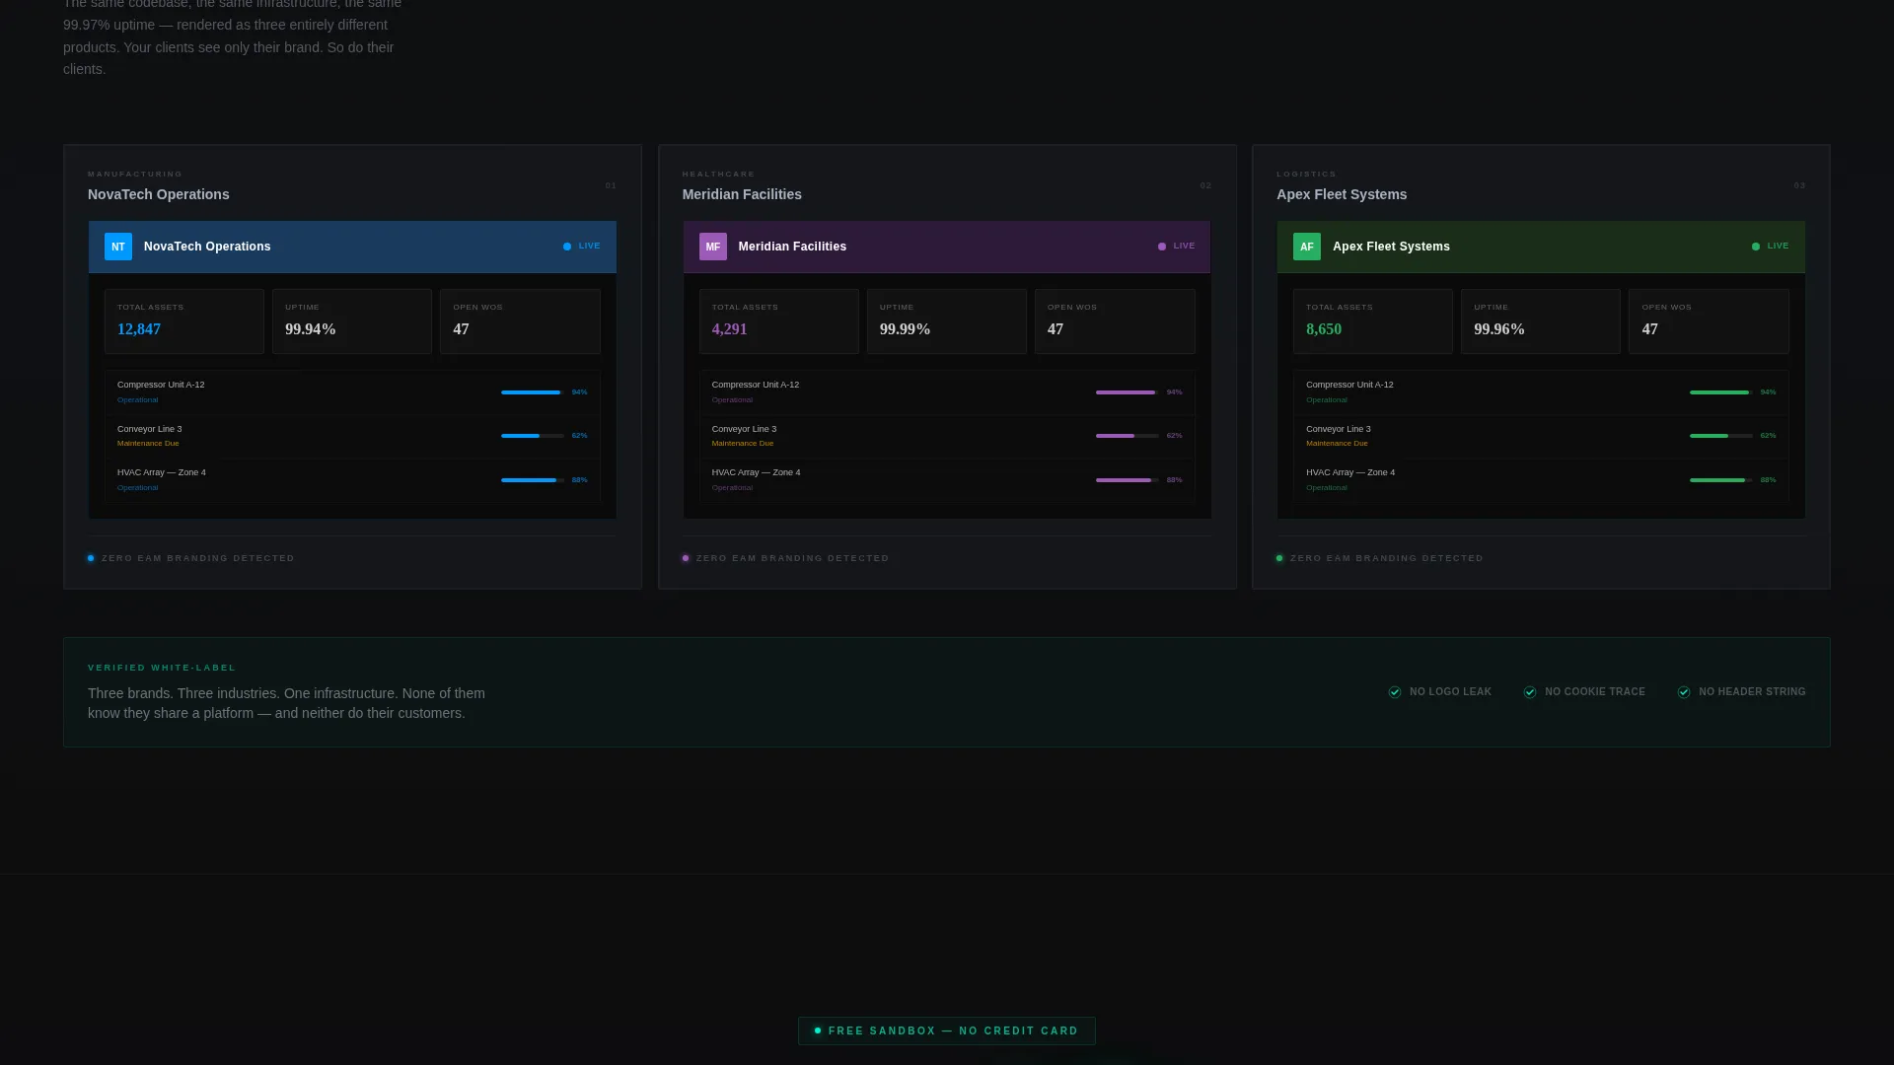Select Apex Fleet Open WOs stat card

coord(1709,321)
